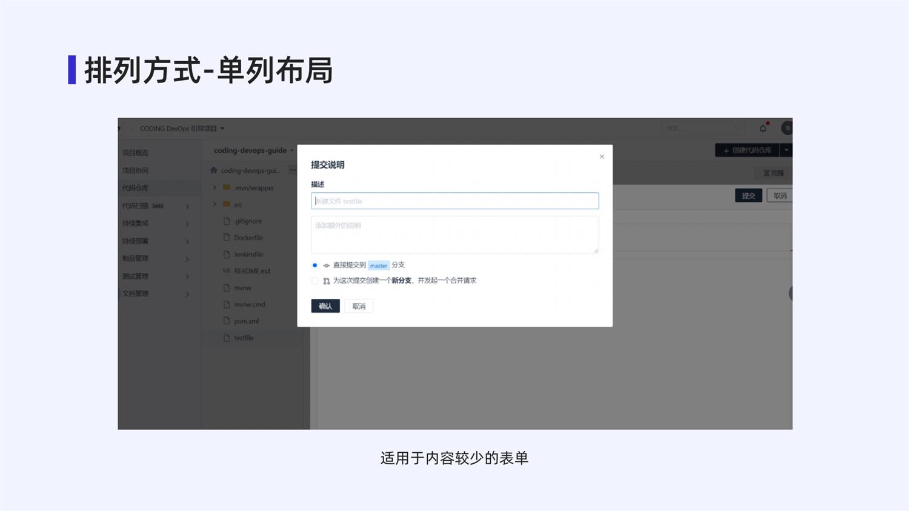This screenshot has width=909, height=511.
Task: Select Jenkinsfile in the file tree
Action: (248, 255)
